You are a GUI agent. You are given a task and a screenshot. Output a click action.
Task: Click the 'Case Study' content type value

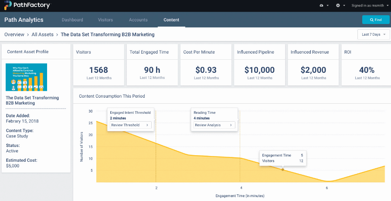17,136
